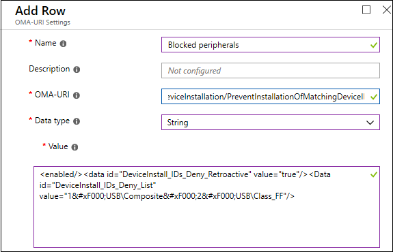Click the Add Row heading
The image size is (393, 252).
click(x=40, y=11)
